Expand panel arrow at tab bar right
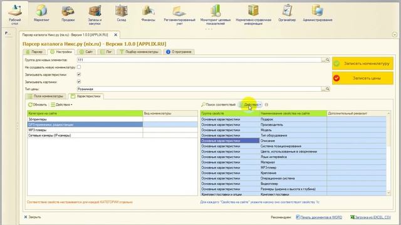Screen dimensions: 401x225 coord(394,35)
